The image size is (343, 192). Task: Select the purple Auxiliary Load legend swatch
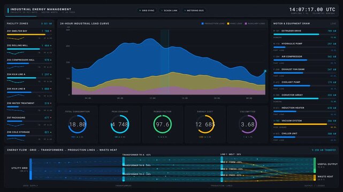[246, 23]
